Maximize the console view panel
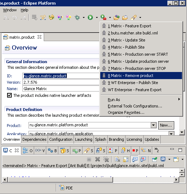Image resolution: width=187 pixels, height=194 pixels. [x=180, y=150]
